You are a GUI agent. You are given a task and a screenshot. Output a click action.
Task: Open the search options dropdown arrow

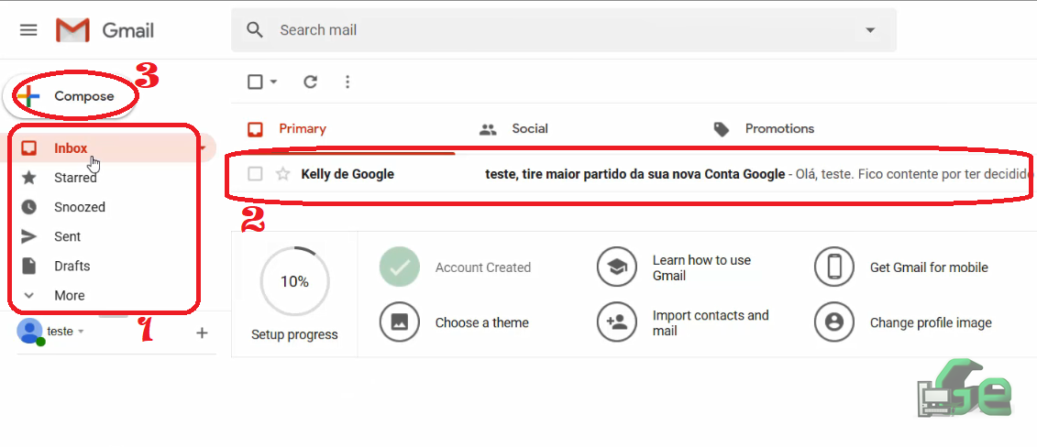tap(870, 29)
